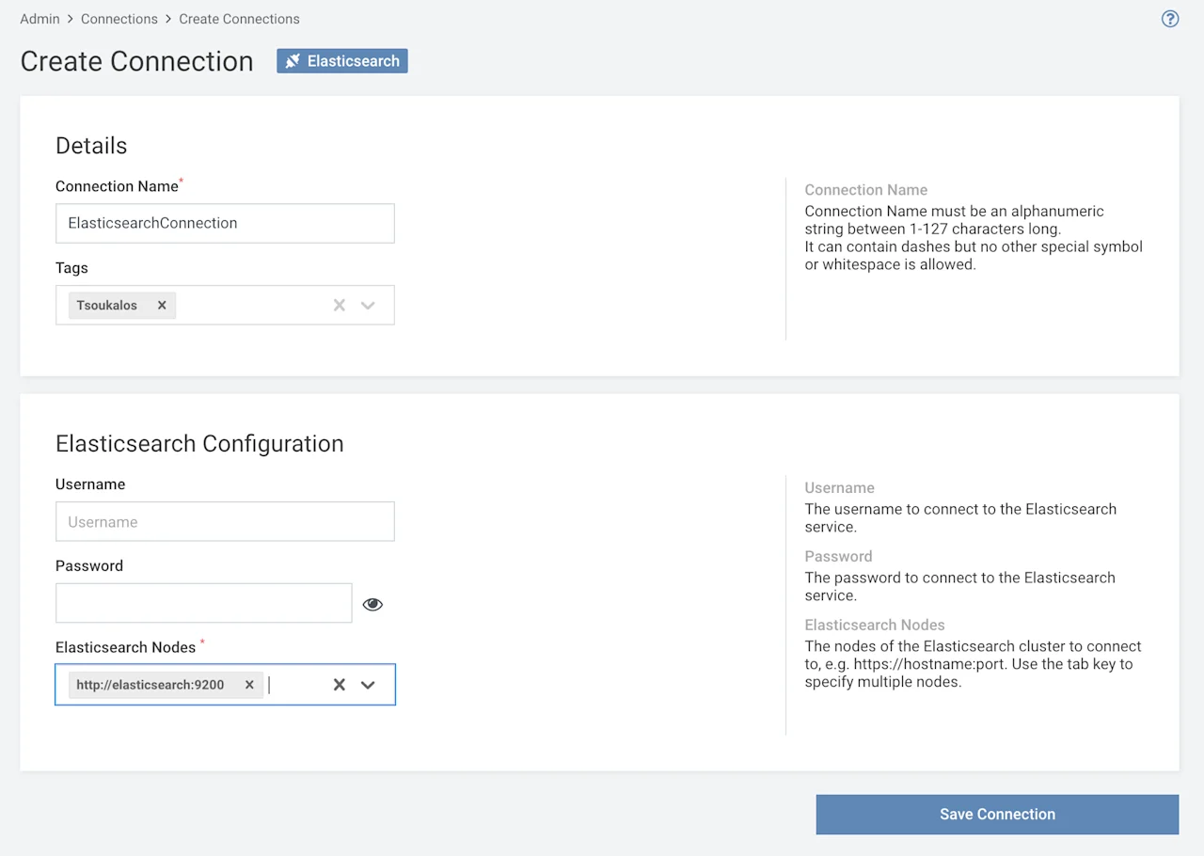Screen dimensions: 1204x856
Task: Expand the Tags dropdown chevron
Action: click(367, 305)
